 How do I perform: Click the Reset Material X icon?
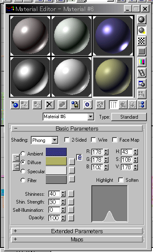click(49, 105)
